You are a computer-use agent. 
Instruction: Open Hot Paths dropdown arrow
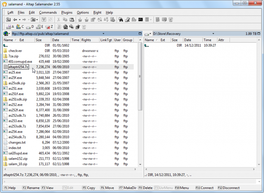click(37, 20)
